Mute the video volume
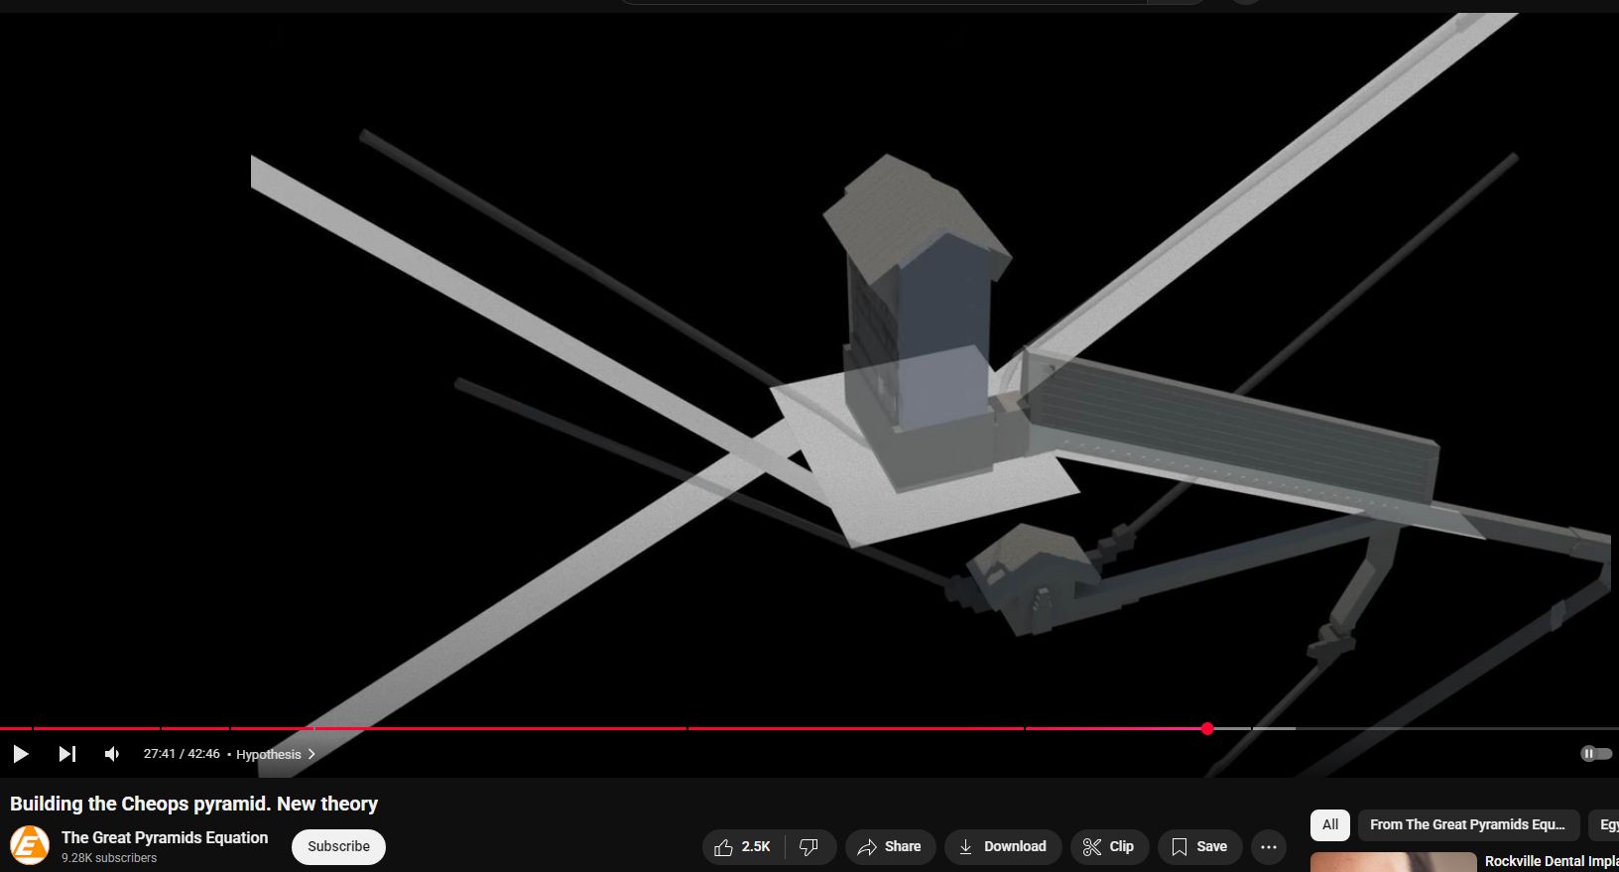The width and height of the screenshot is (1619, 872). click(112, 754)
